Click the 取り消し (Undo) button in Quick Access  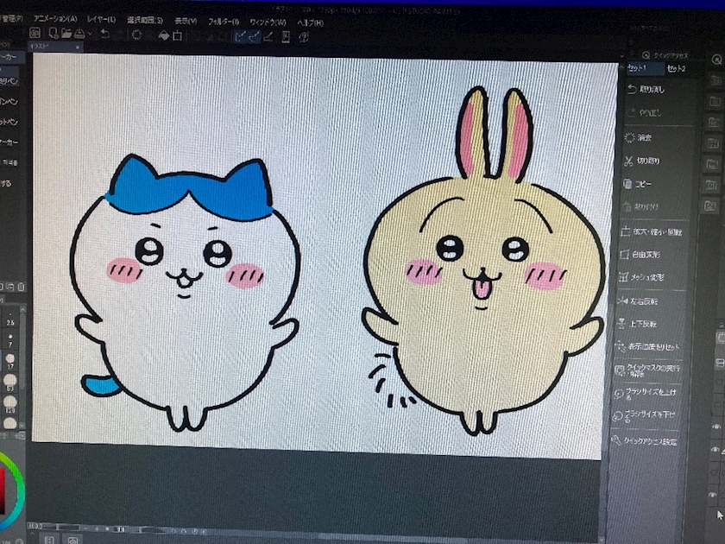pyautogui.click(x=646, y=89)
